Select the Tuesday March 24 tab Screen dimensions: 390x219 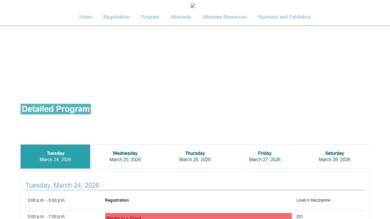[55, 156]
